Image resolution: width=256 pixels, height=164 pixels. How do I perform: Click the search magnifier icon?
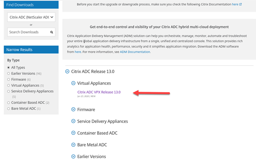52,32
